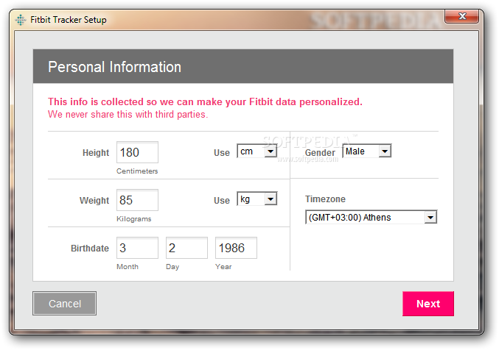
Task: Click the Weight input field showing 85
Action: click(x=137, y=200)
